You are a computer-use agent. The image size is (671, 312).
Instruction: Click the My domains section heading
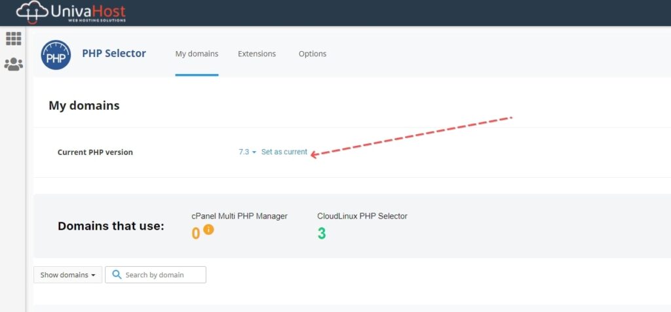84,105
